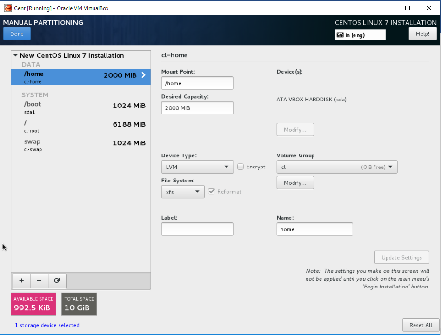Select the swap cl-swap partition row
This screenshot has height=335, width=441.
pyautogui.click(x=81, y=145)
